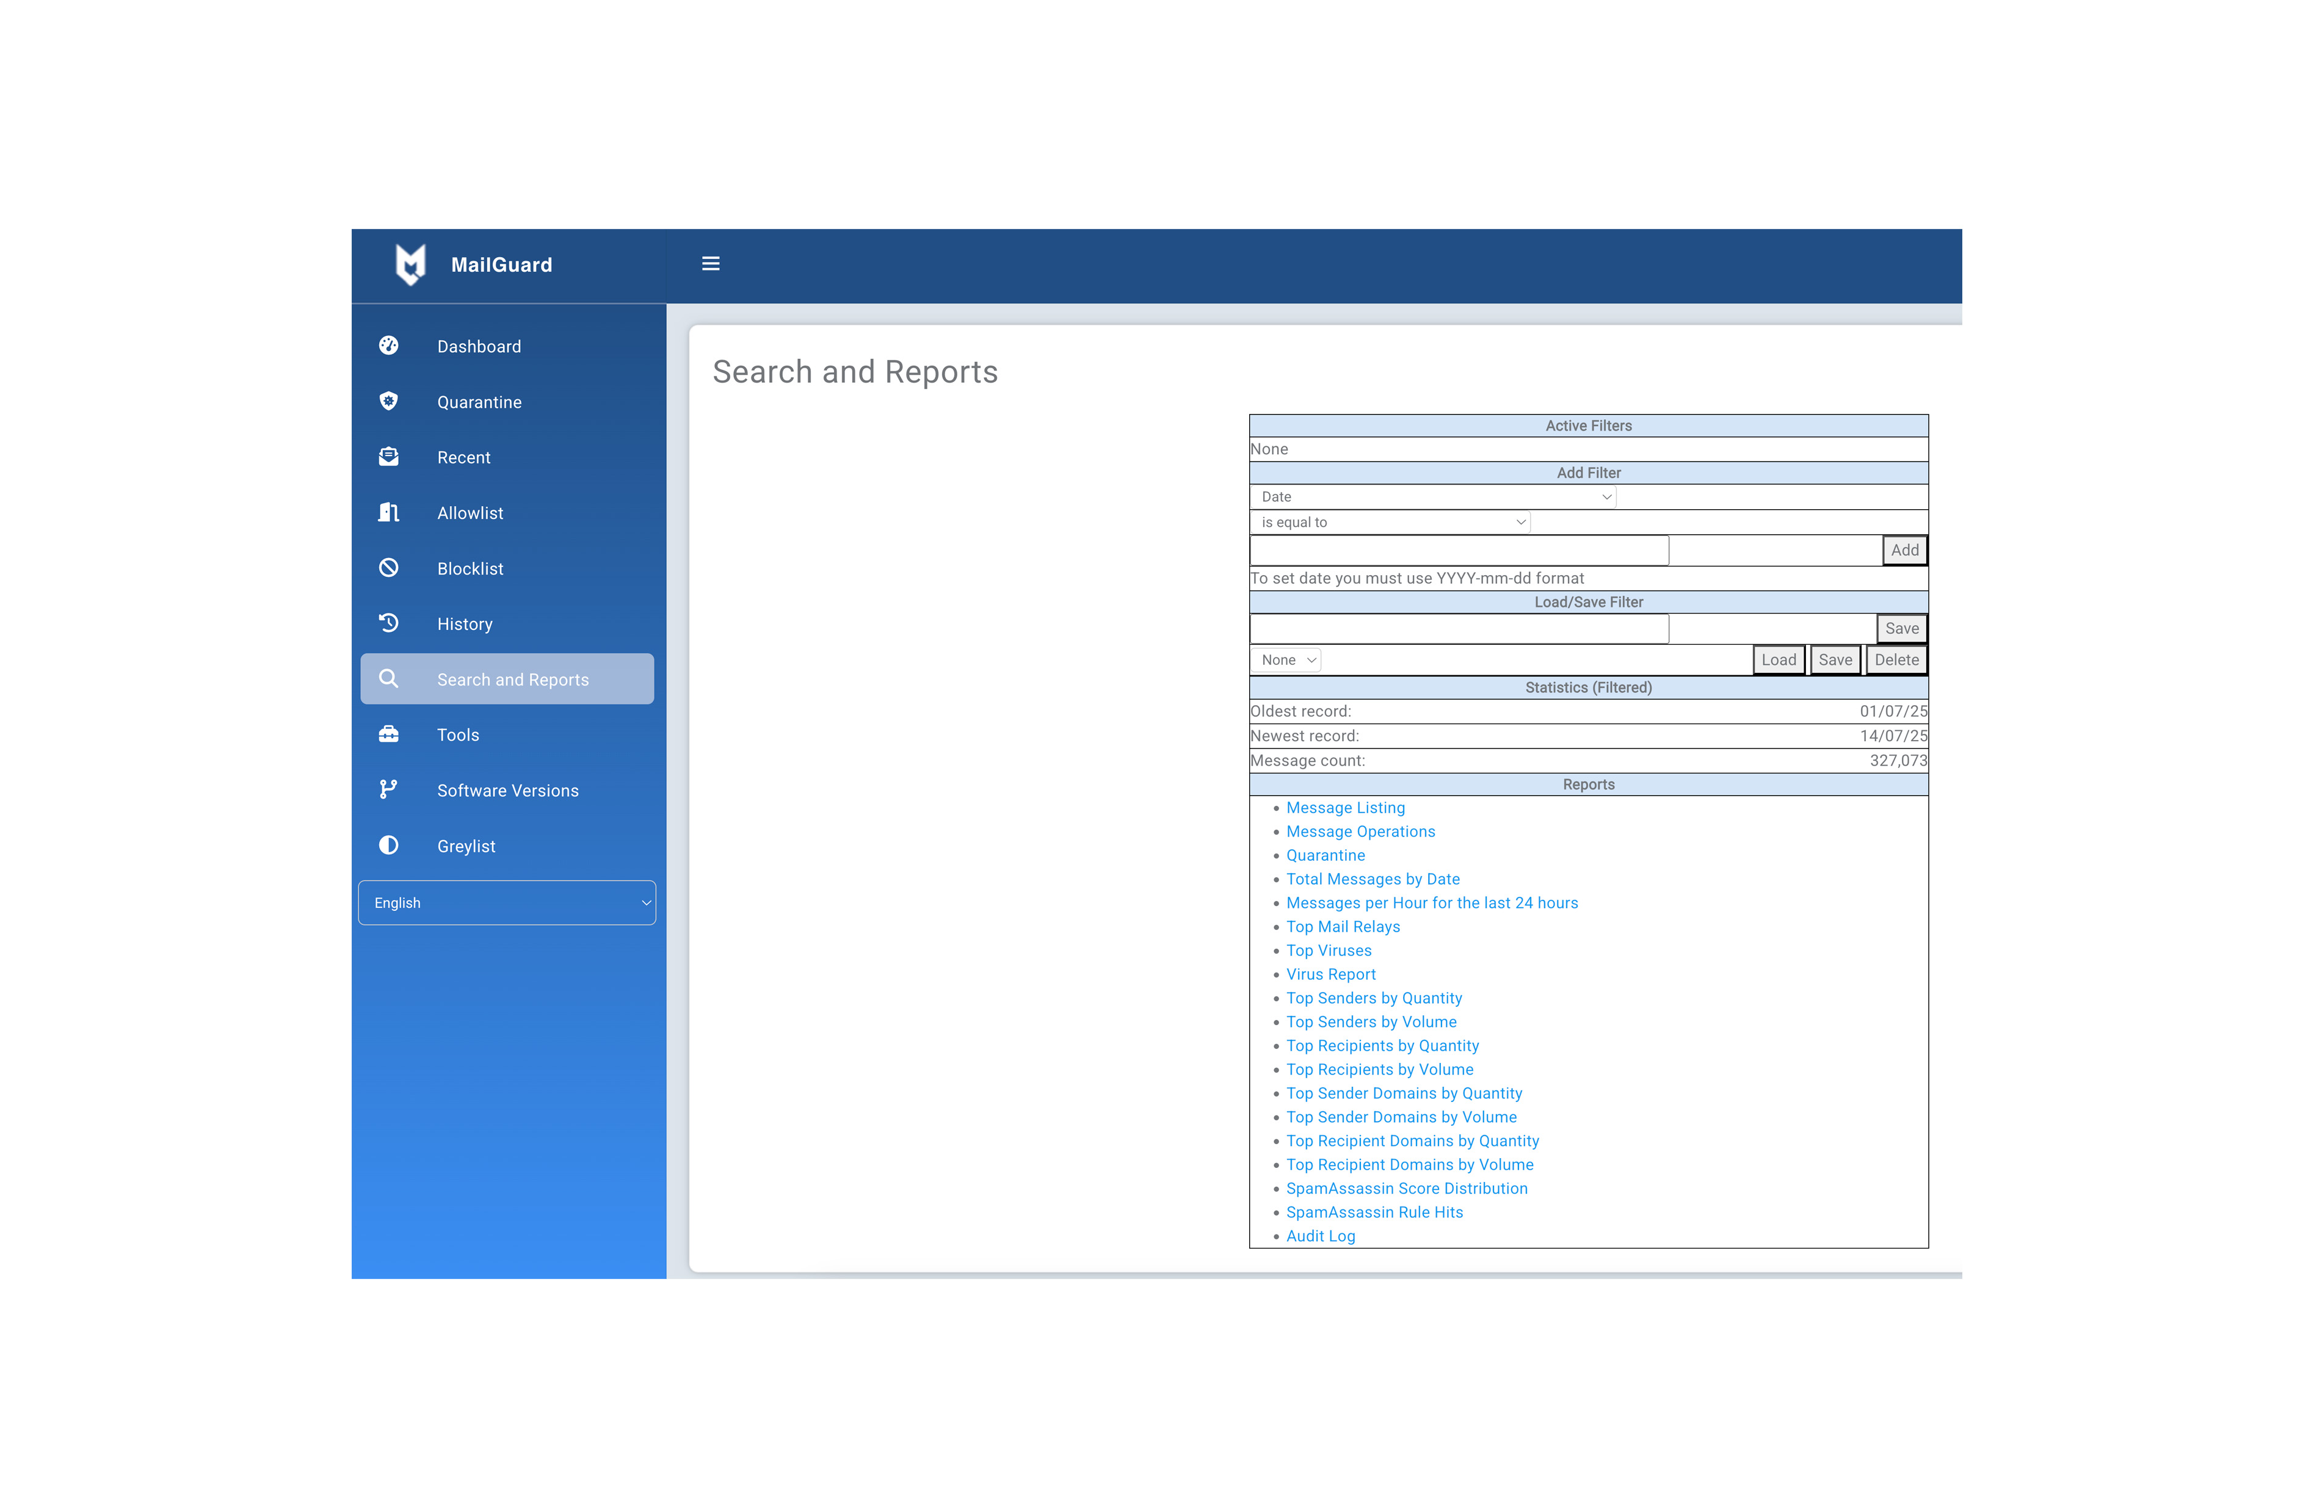Open Top Recipient Domains by Quantity

click(x=1413, y=1142)
